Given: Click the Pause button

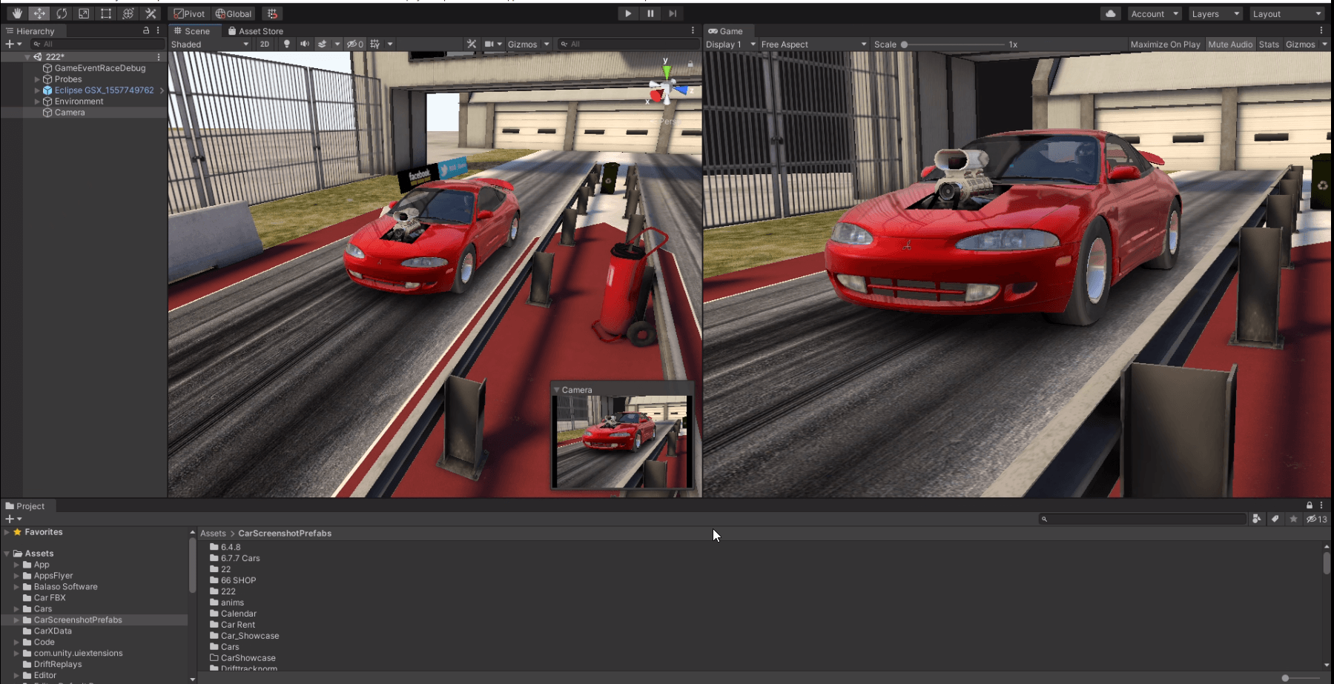Looking at the screenshot, I should pyautogui.click(x=650, y=13).
